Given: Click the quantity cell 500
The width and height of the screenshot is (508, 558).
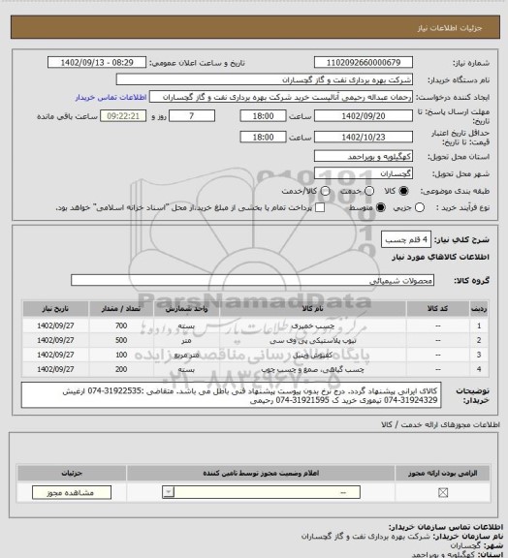Looking at the screenshot, I should click(121, 340).
